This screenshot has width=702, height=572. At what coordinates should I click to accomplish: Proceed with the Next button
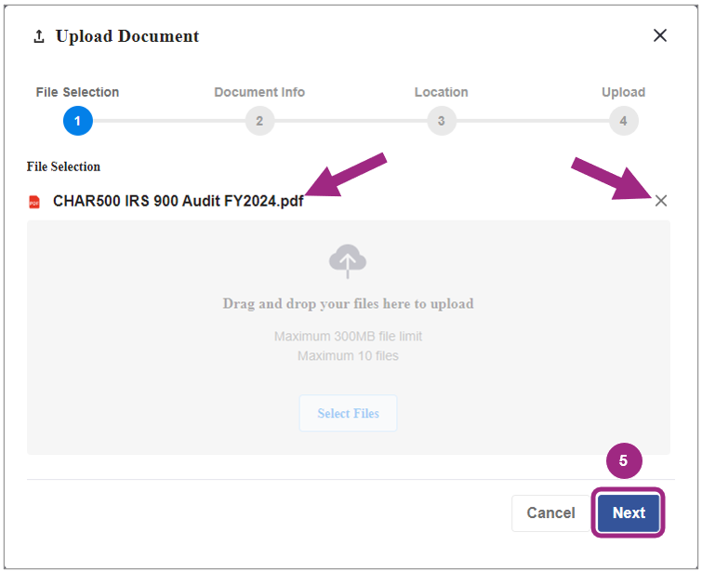click(629, 513)
